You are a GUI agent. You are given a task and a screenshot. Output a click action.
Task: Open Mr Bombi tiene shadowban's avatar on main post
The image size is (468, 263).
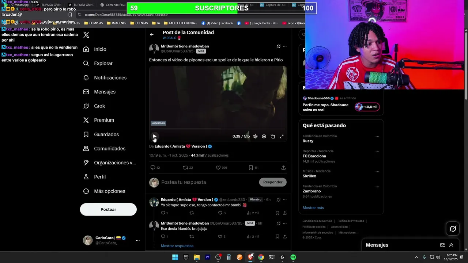click(x=154, y=49)
